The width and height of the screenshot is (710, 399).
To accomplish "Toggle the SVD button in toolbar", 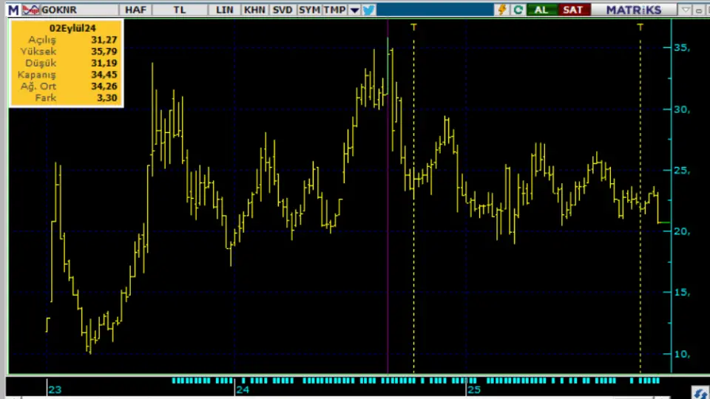I will 283,10.
